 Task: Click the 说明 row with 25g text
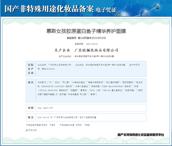pyautogui.click(x=86, y=108)
